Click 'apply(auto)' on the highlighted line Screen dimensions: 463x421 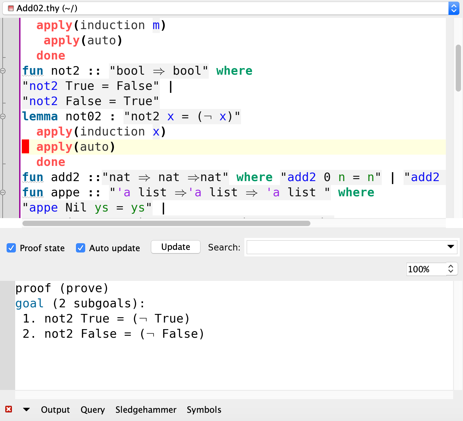[x=76, y=147]
